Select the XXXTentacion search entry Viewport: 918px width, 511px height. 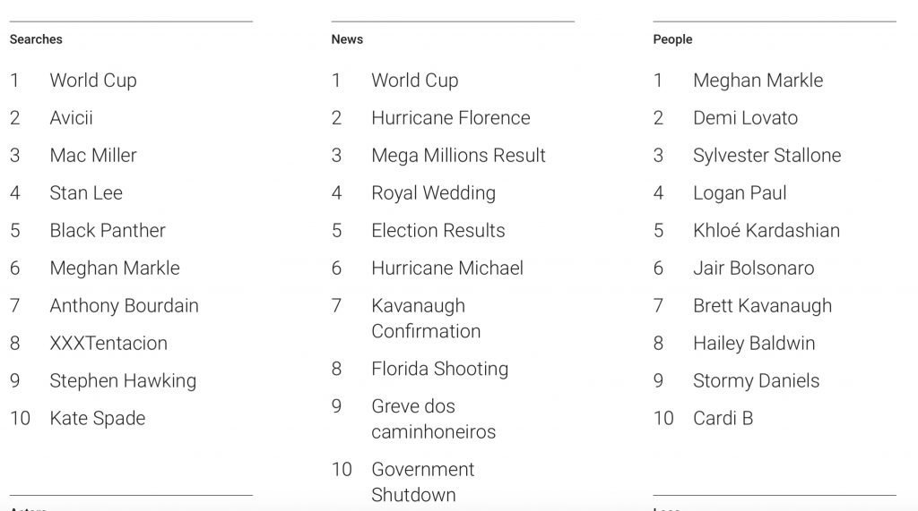[x=108, y=344]
